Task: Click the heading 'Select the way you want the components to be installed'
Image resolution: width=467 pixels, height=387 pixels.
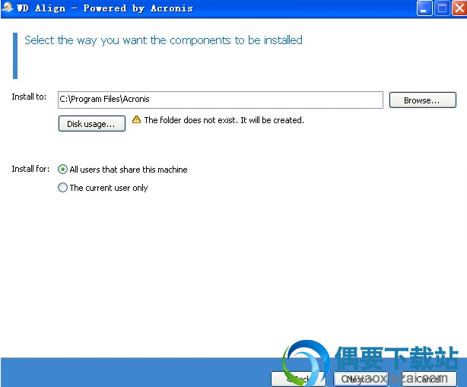Action: coord(164,40)
